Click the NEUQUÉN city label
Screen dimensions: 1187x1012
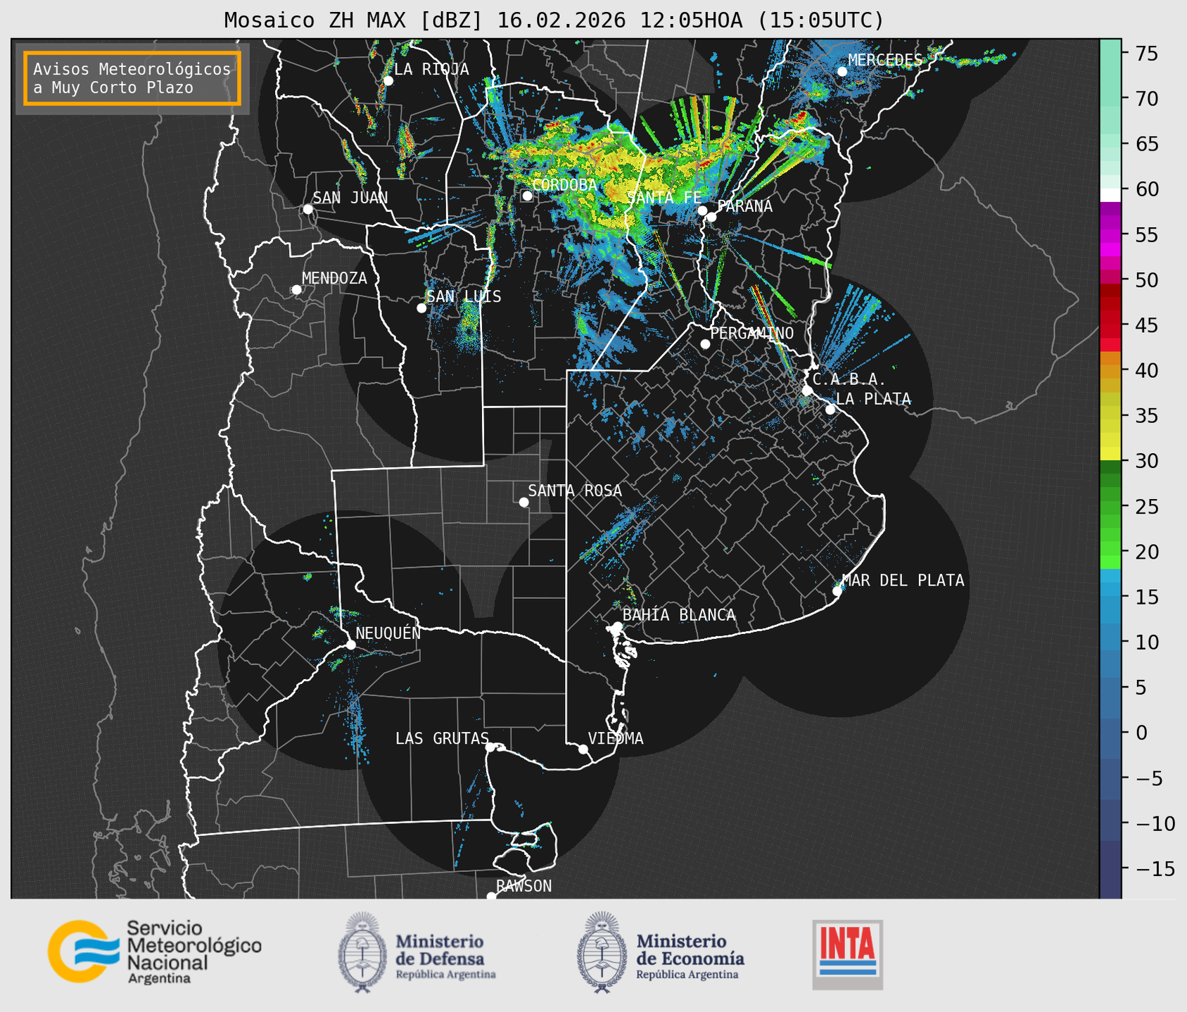click(388, 633)
